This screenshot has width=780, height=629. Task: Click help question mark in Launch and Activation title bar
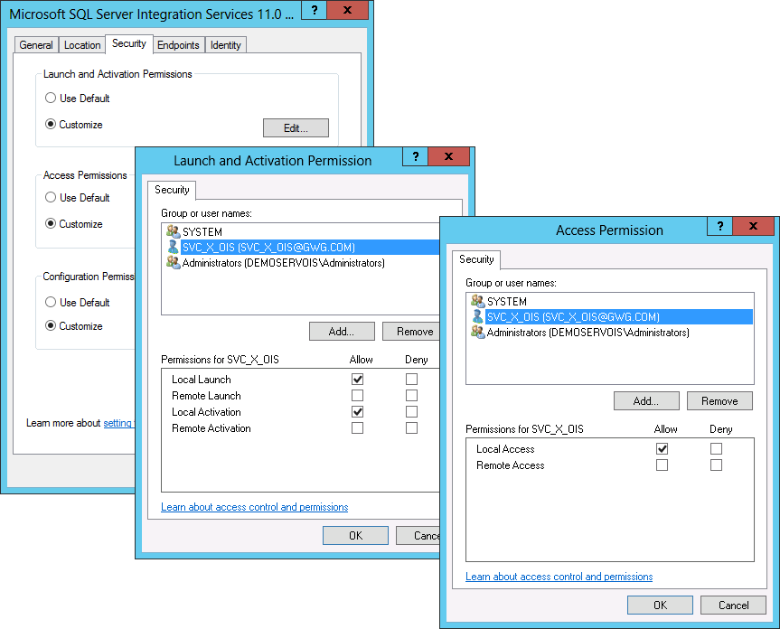416,156
